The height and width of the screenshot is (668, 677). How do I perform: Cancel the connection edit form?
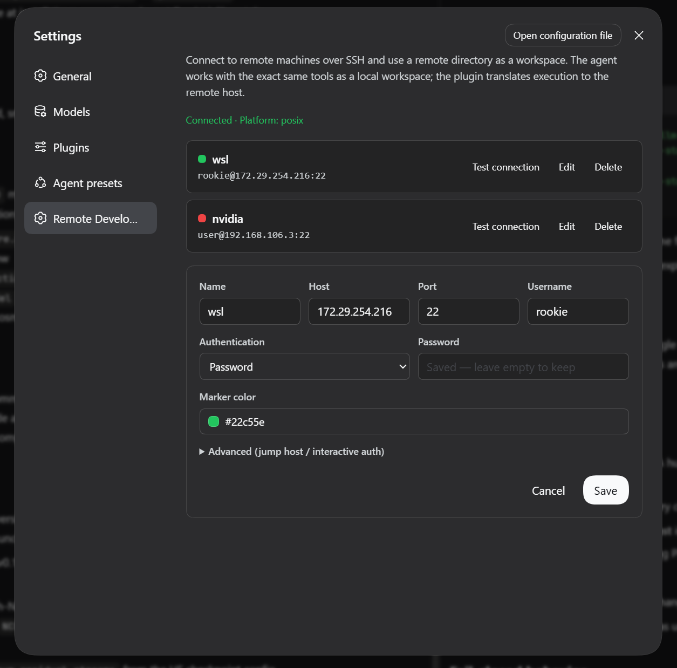click(x=548, y=490)
